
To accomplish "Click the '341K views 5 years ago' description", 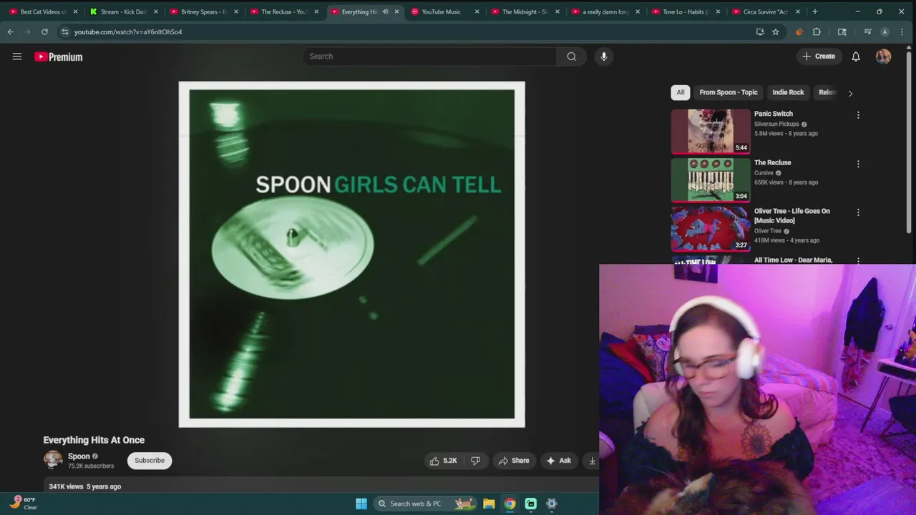I will tap(85, 486).
